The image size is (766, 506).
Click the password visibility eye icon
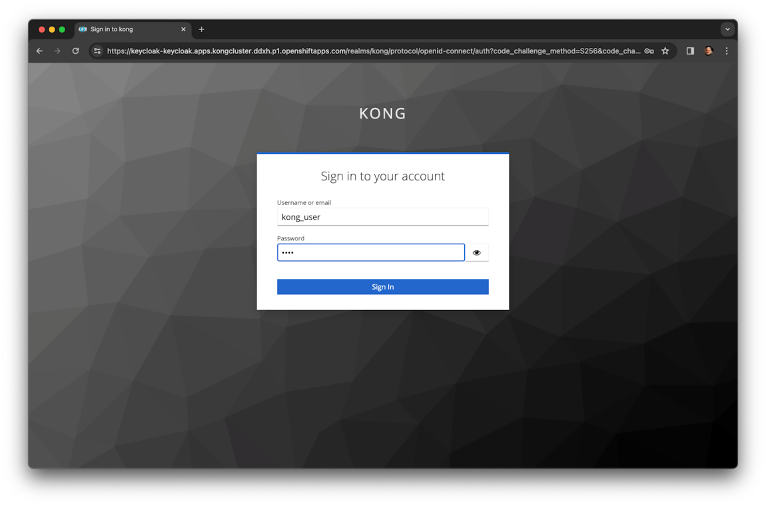(476, 252)
